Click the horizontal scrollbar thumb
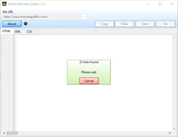 pyautogui.click(x=12, y=133)
